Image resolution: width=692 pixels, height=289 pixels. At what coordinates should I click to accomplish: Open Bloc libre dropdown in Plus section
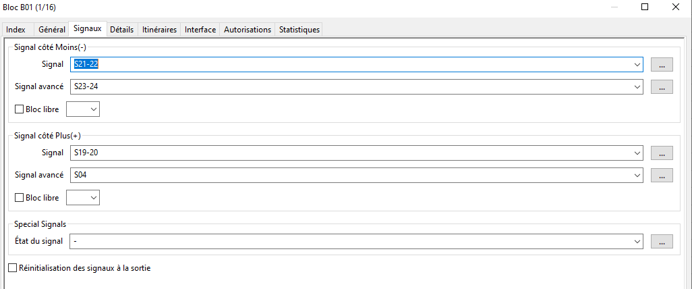pyautogui.click(x=83, y=198)
